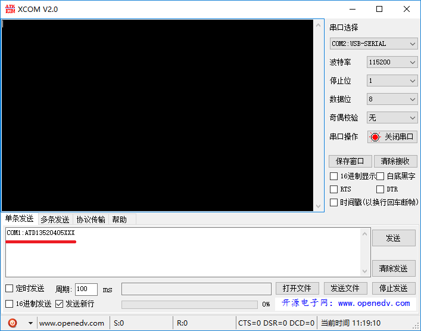Click the red circular icon in status bar
421x331 pixels.
(13, 323)
